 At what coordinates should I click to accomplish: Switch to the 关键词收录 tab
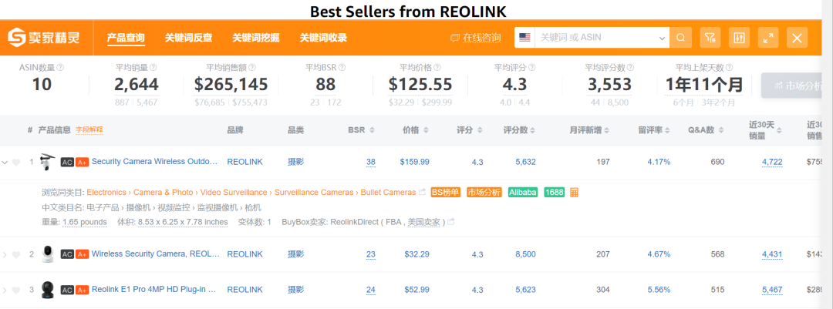point(323,38)
